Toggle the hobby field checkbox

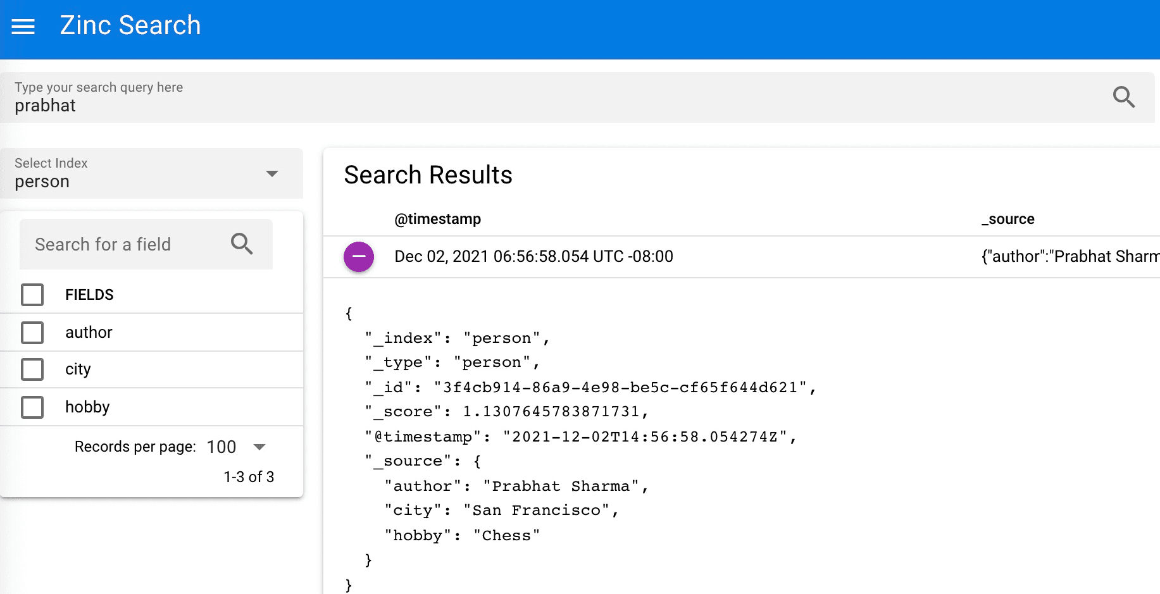[32, 407]
